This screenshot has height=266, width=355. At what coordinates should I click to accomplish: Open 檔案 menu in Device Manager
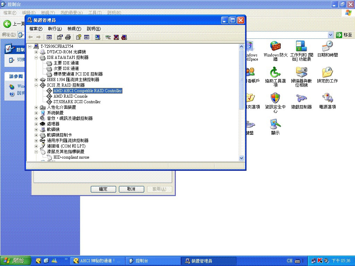pos(36,29)
